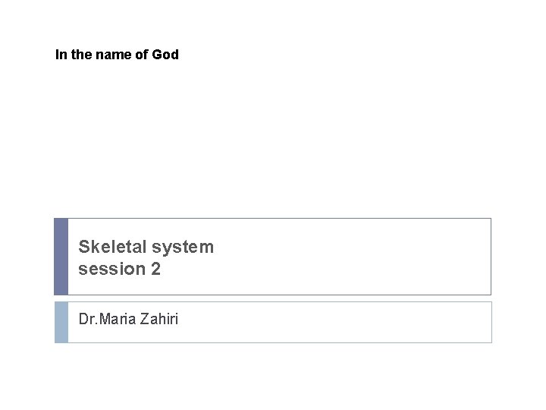Click empty space inside the subtitle box
546x410 pixels.
click(x=341, y=322)
